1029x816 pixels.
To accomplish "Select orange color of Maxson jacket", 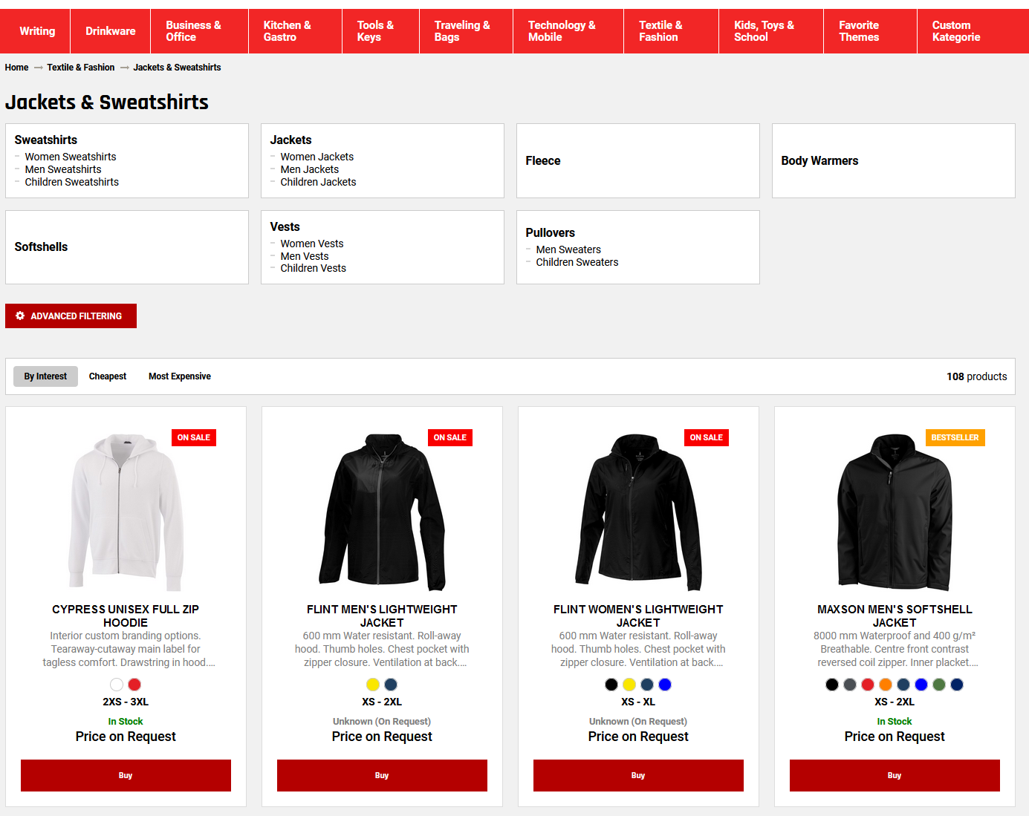I will pyautogui.click(x=886, y=685).
